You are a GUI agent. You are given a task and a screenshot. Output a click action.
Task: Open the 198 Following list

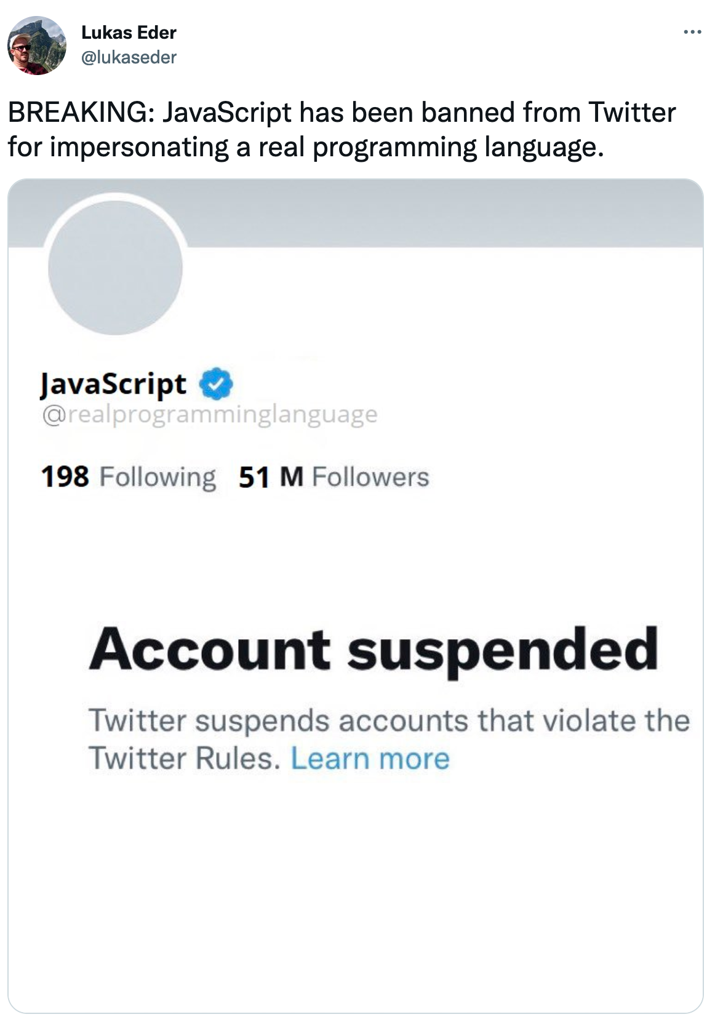[128, 477]
